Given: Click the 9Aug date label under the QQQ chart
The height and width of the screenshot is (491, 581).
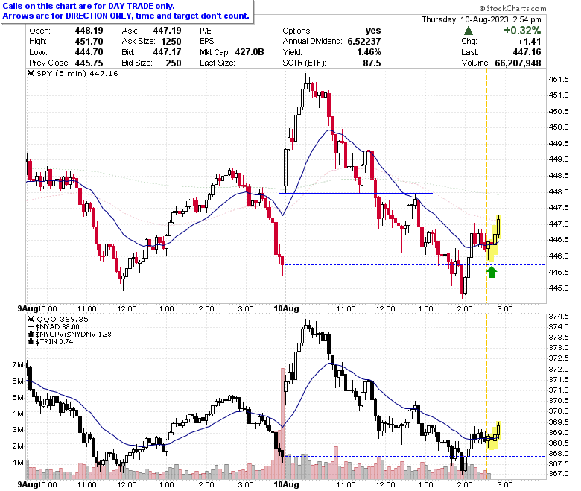Looking at the screenshot, I should coord(28,484).
